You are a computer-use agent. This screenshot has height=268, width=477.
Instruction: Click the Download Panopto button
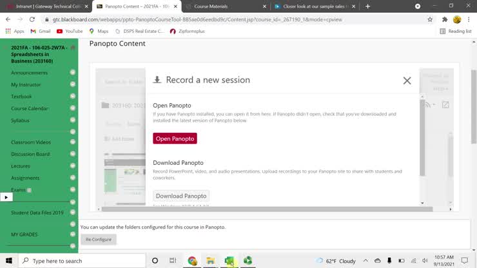pos(181,196)
